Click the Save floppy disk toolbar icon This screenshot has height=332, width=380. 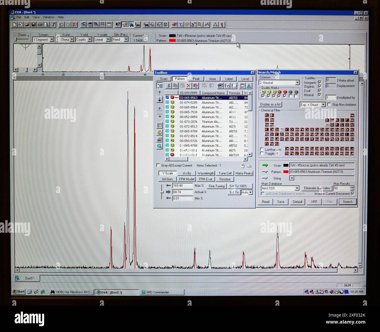(x=34, y=25)
